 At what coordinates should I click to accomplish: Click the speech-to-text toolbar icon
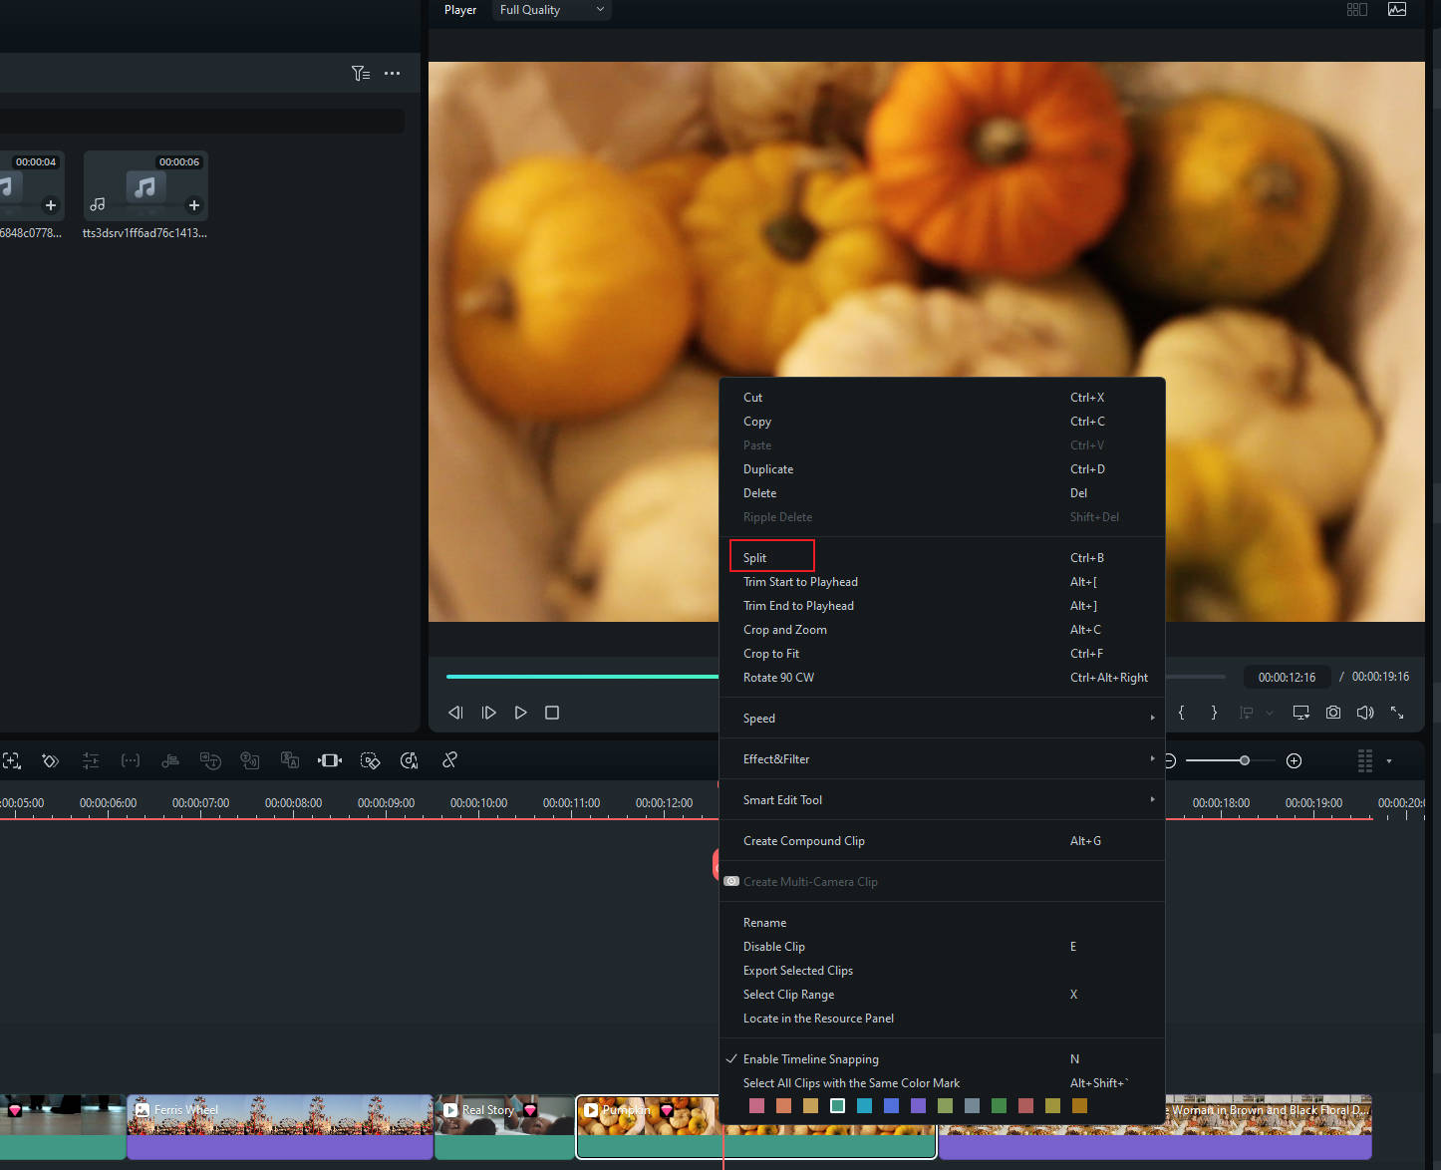pyautogui.click(x=210, y=760)
